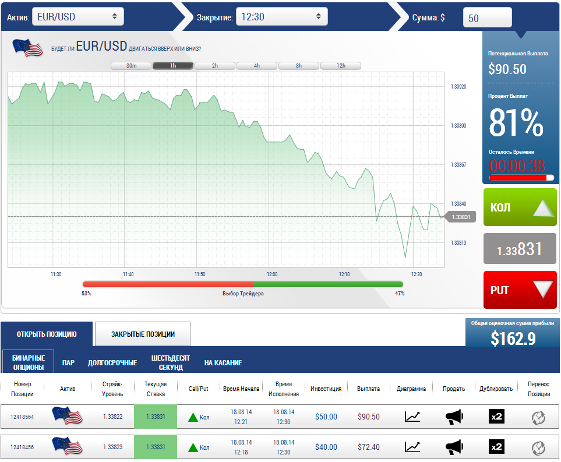
Task: Duplicate position 12418456 with x2 icon
Action: point(496,447)
